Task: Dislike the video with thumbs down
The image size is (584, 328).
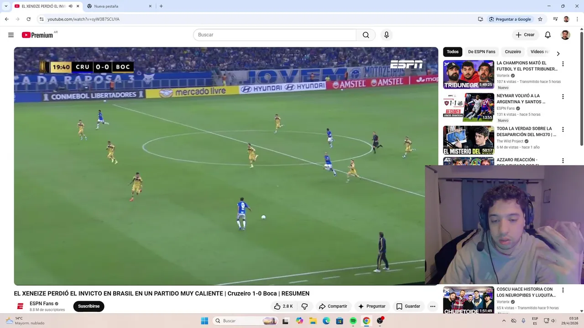Action: 304,306
